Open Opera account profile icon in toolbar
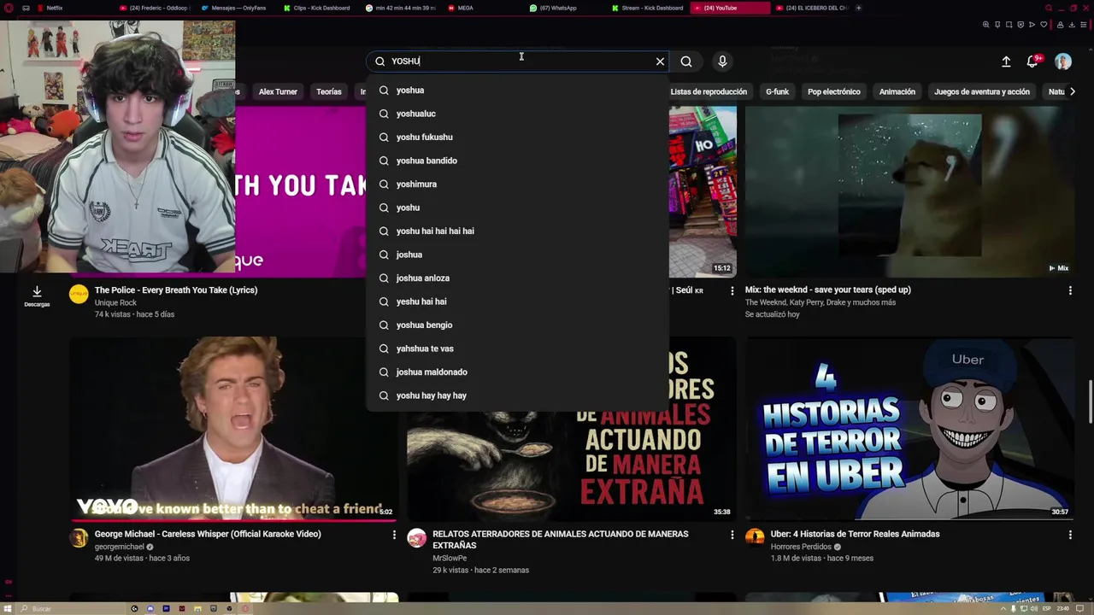Image resolution: width=1094 pixels, height=615 pixels. point(1061,25)
